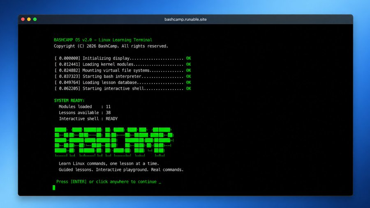
Task: Click the 'Interactive shell : READY' line
Action: click(x=88, y=119)
